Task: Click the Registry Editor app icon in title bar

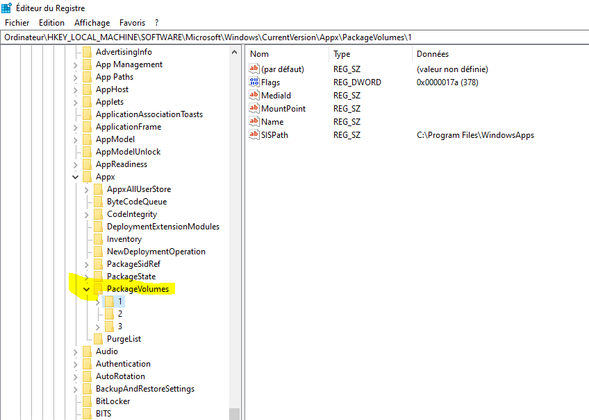Action: coord(7,8)
